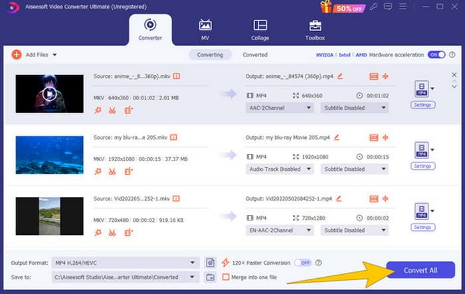
Task: Expand the Audio Track Disabled dropdown
Action: point(279,169)
